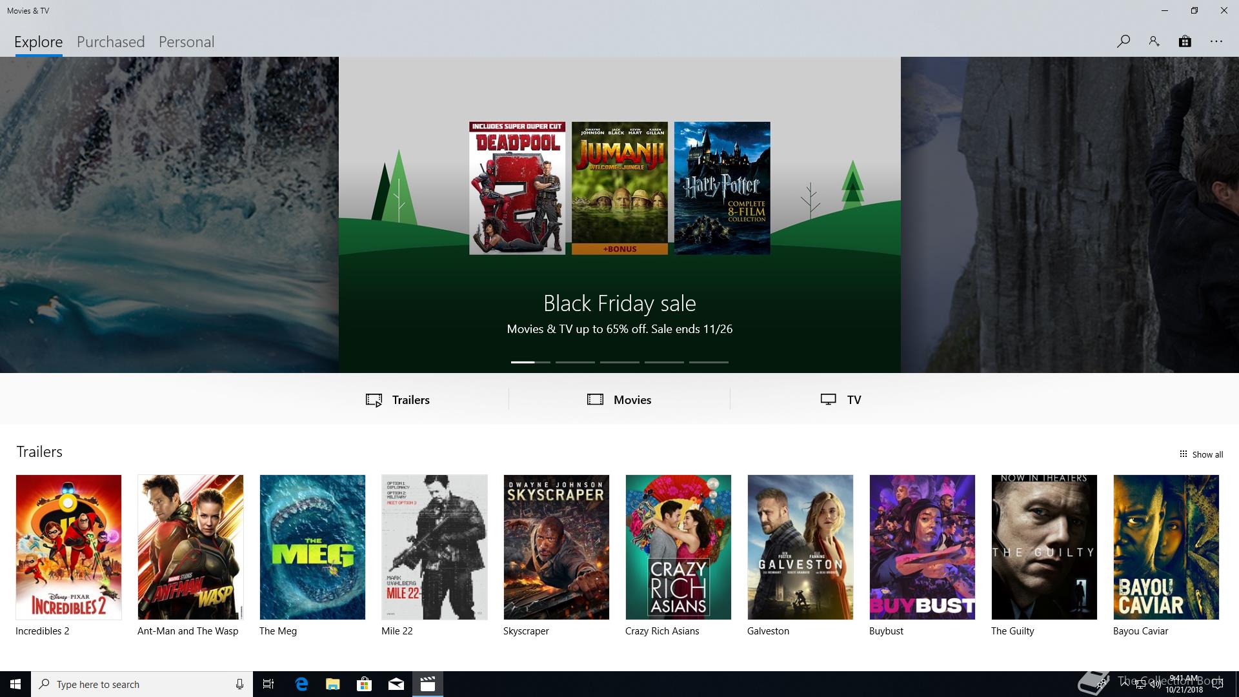Click the 'The Meg' title text
The width and height of the screenshot is (1239, 697).
(278, 631)
